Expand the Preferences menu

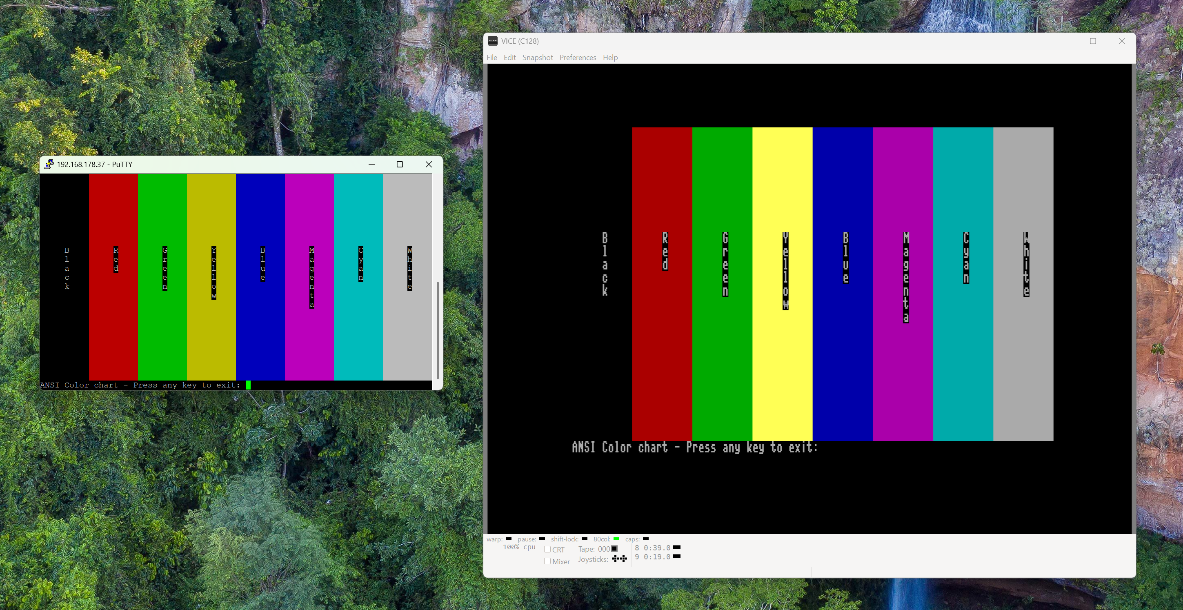577,58
